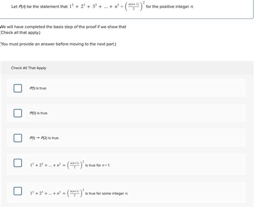This screenshot has height=208, width=256.
Task: Click the squared fraction in top statement
Action: pos(135,6)
